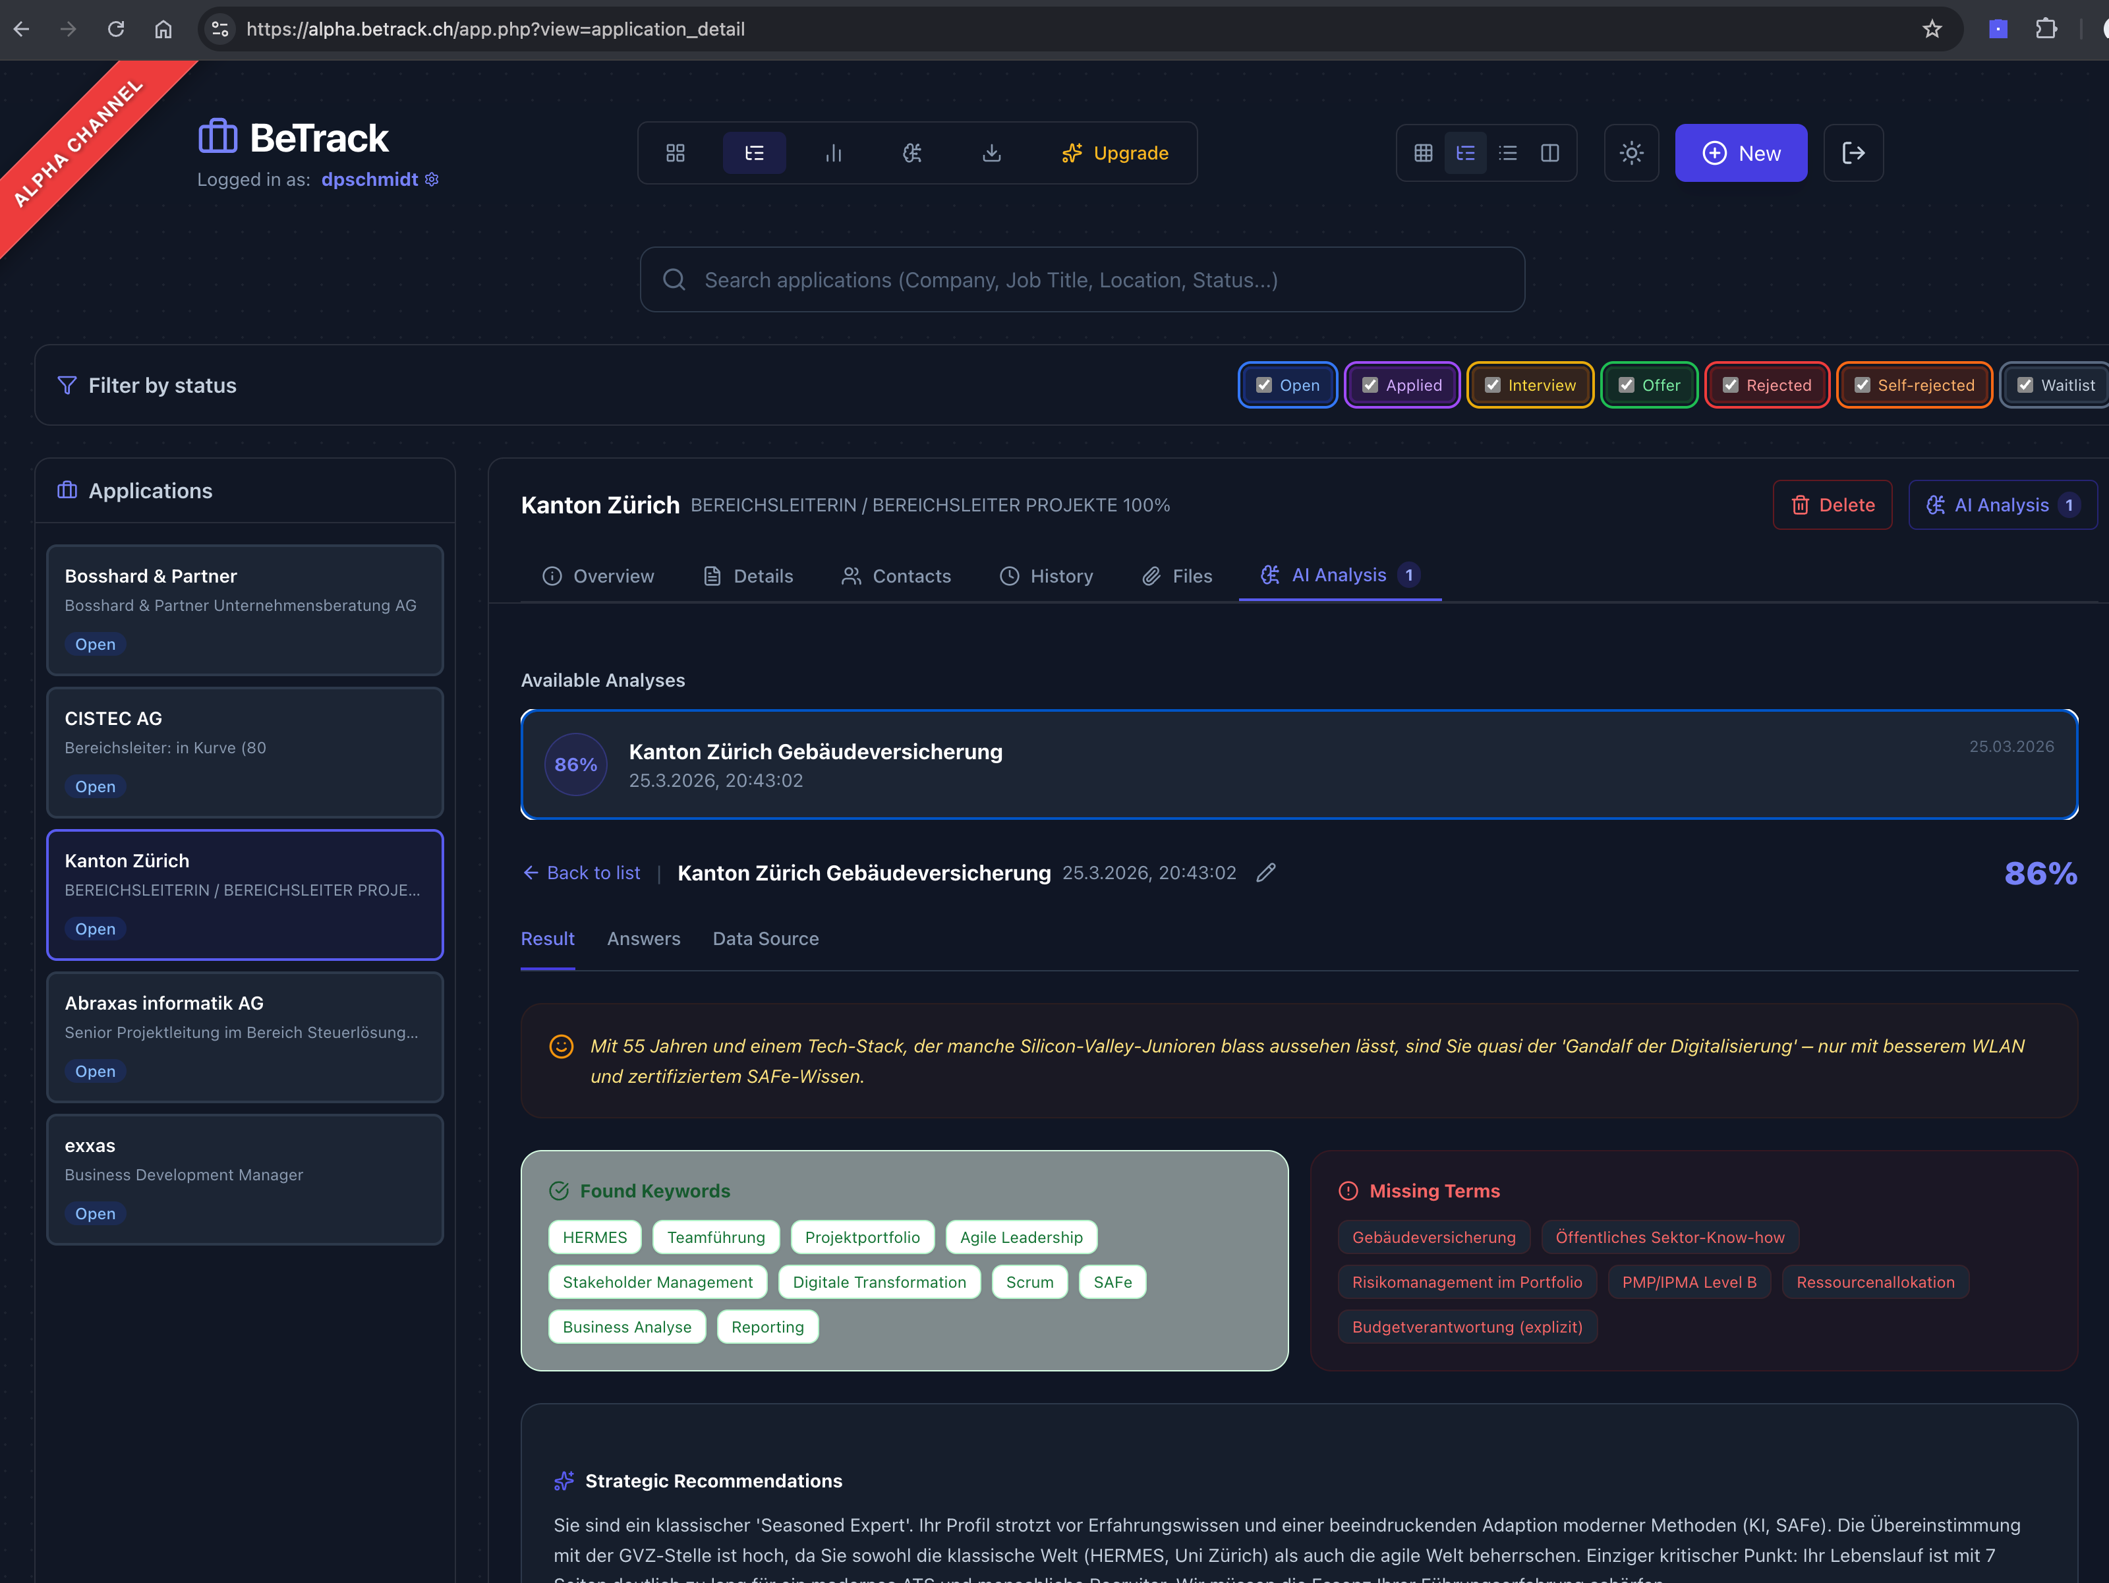Open the Data Source tab
The width and height of the screenshot is (2109, 1583).
point(766,938)
